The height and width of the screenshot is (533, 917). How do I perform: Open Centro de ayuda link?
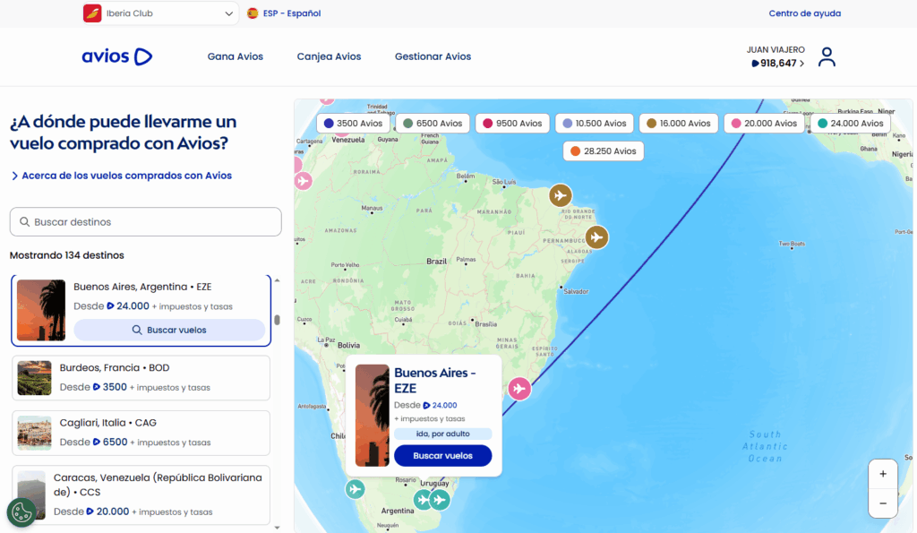point(805,13)
